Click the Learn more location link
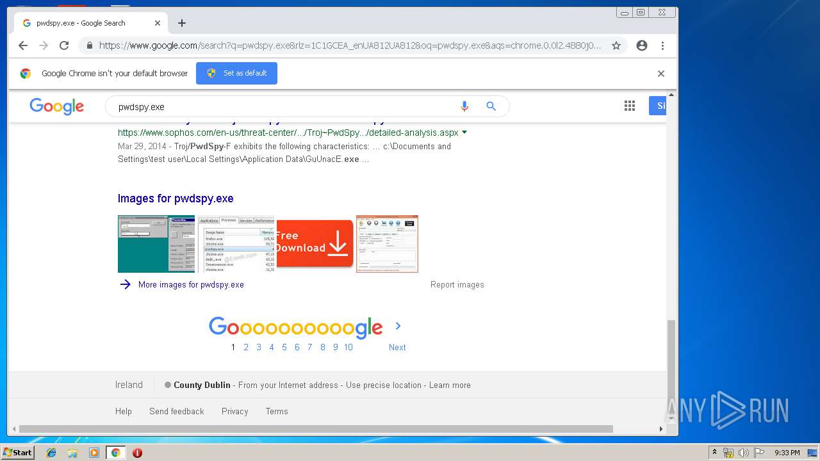 450,385
